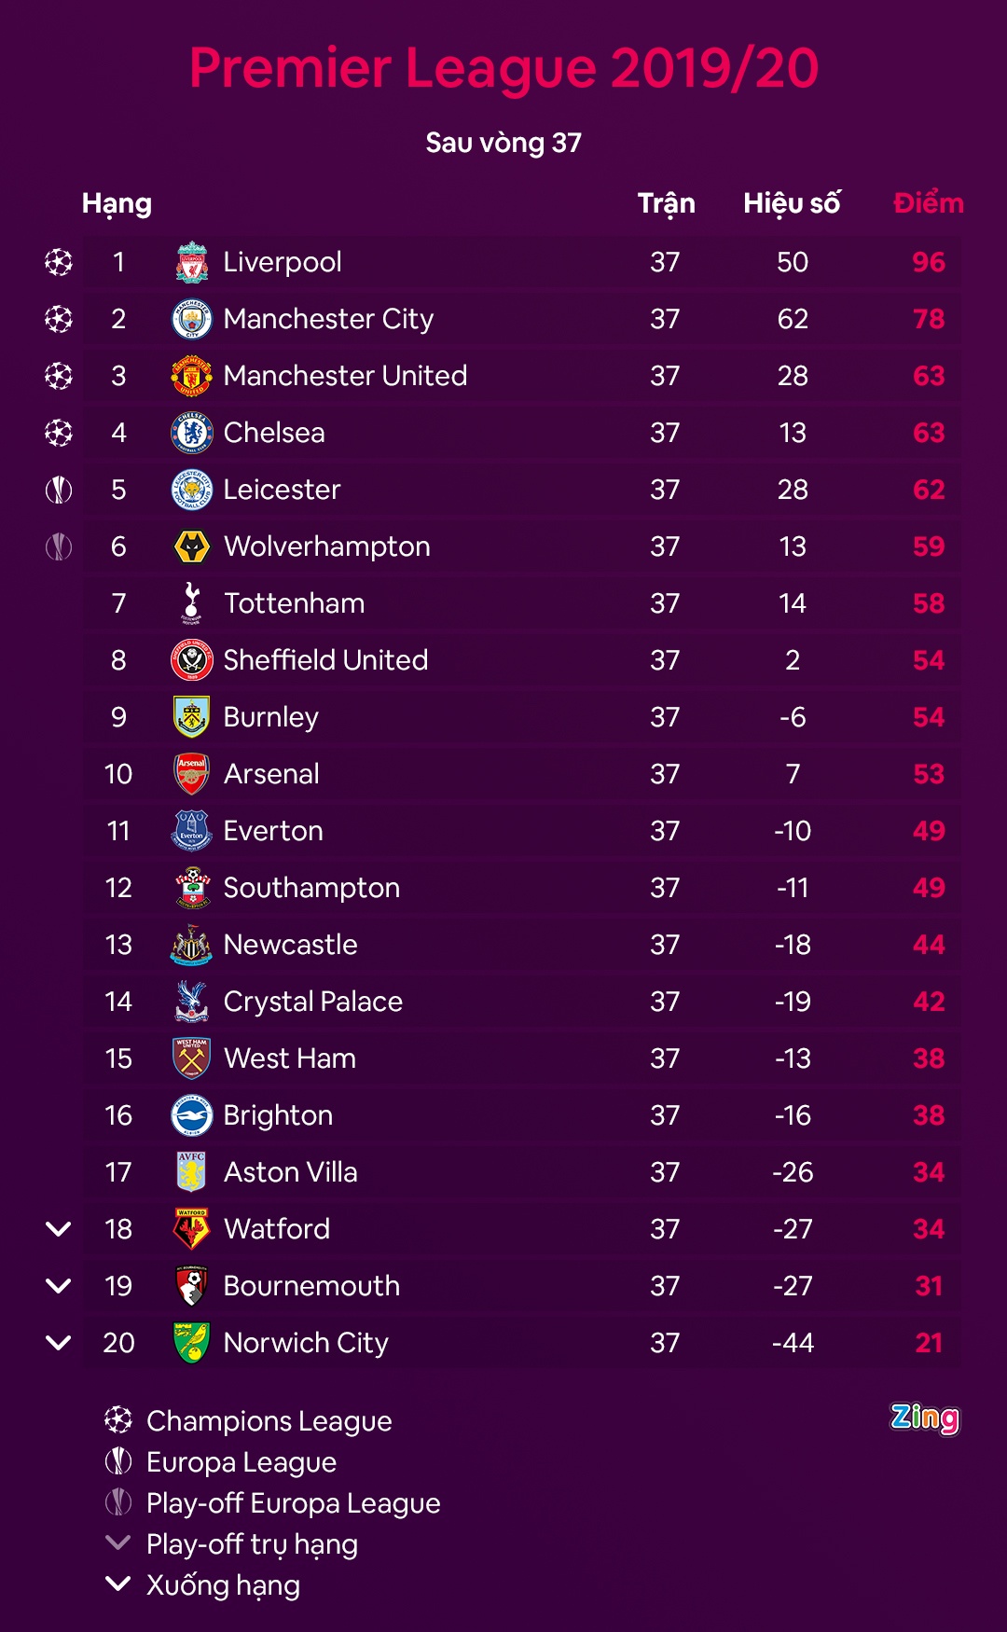This screenshot has width=1007, height=1632.
Task: Select the Tottenham cockerel emblem
Action: [192, 603]
